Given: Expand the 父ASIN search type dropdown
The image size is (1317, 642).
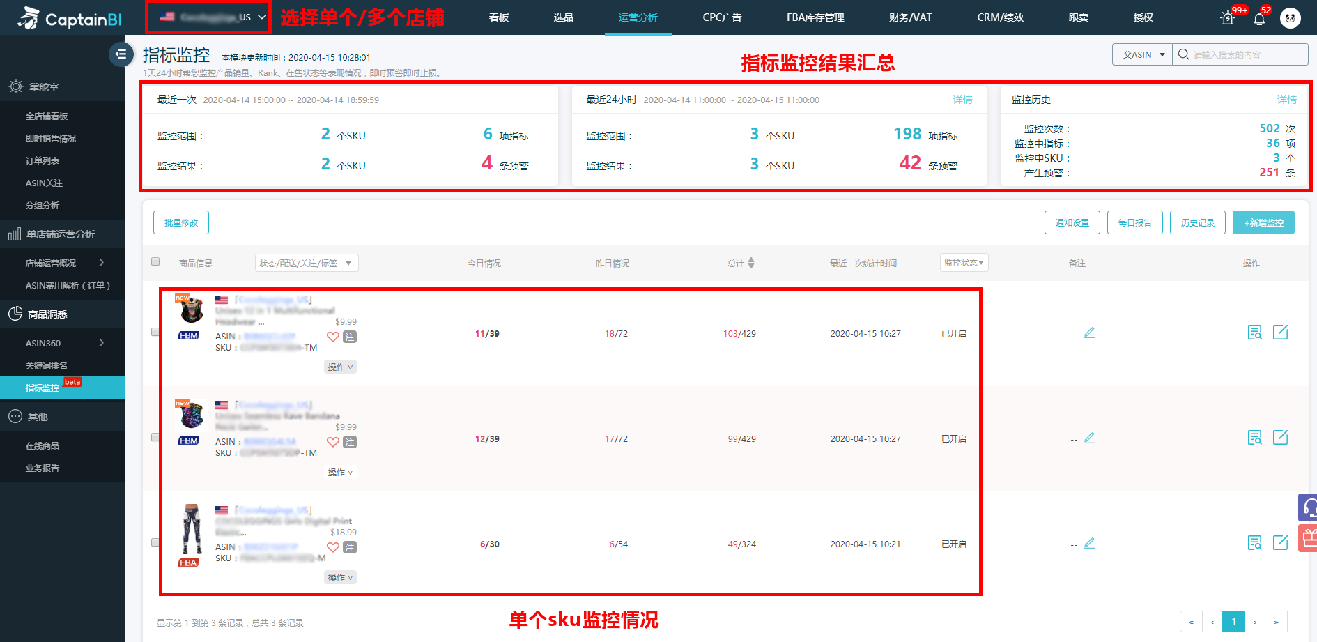Looking at the screenshot, I should [1142, 54].
